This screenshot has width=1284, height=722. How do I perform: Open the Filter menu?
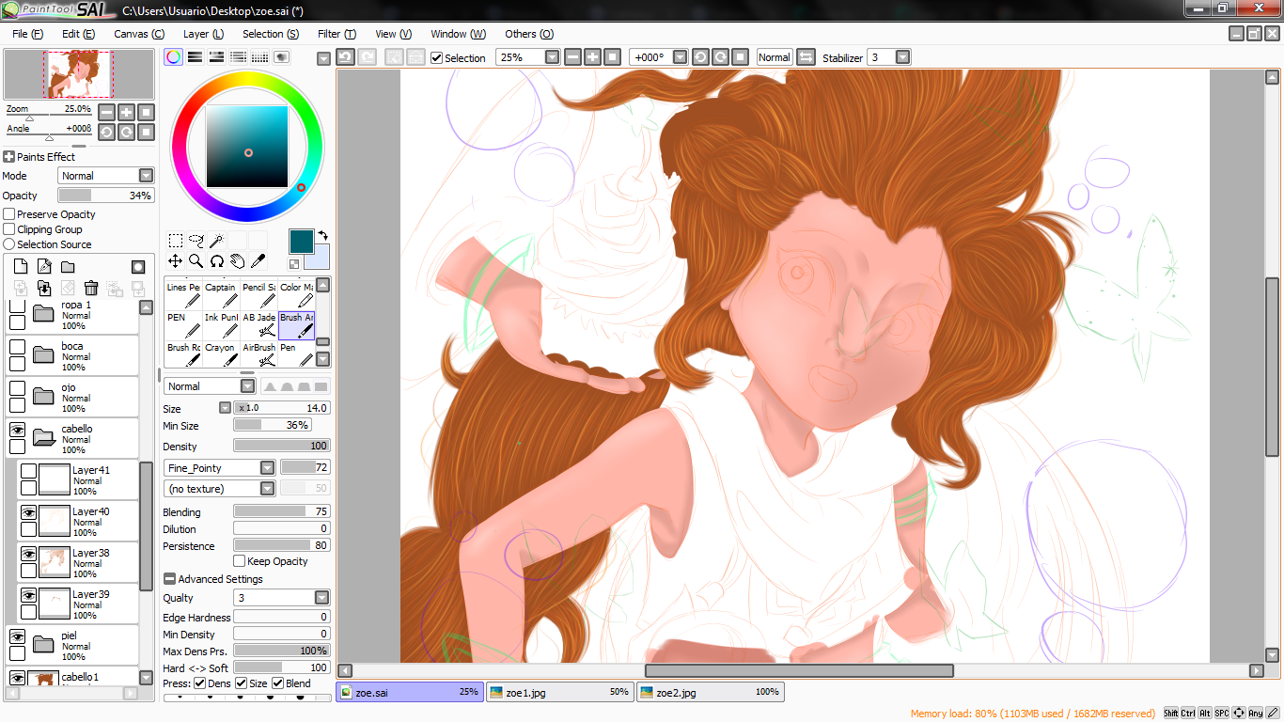click(337, 34)
